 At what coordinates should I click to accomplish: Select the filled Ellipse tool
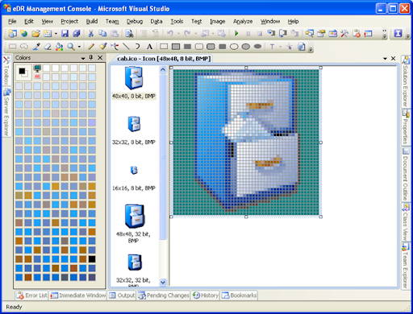(257, 47)
